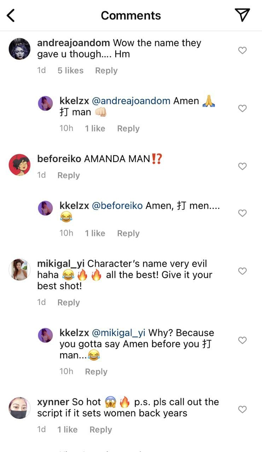
Task: Open xynner's username profile link
Action: 53,402
